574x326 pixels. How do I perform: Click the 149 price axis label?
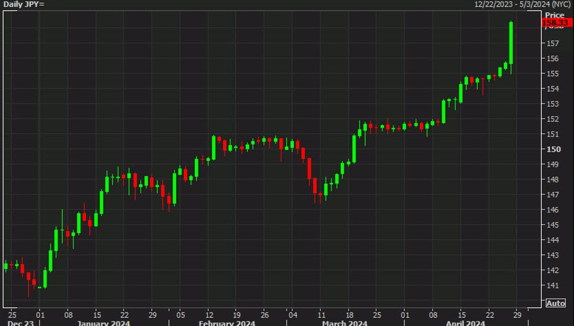[553, 164]
